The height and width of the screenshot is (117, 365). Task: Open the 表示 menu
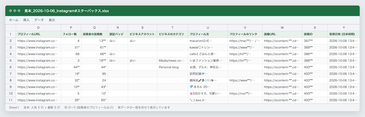(52, 20)
